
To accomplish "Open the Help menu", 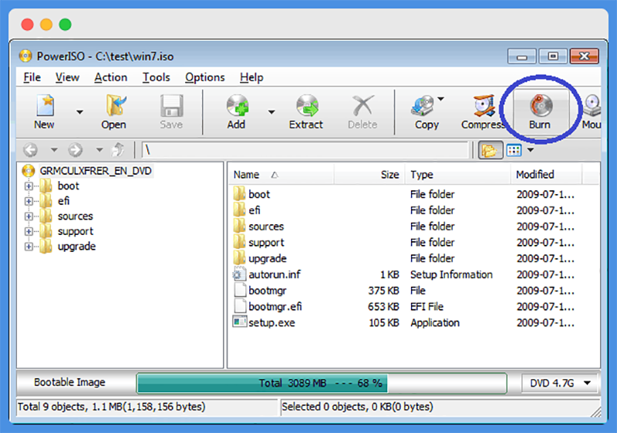I will click(x=251, y=77).
